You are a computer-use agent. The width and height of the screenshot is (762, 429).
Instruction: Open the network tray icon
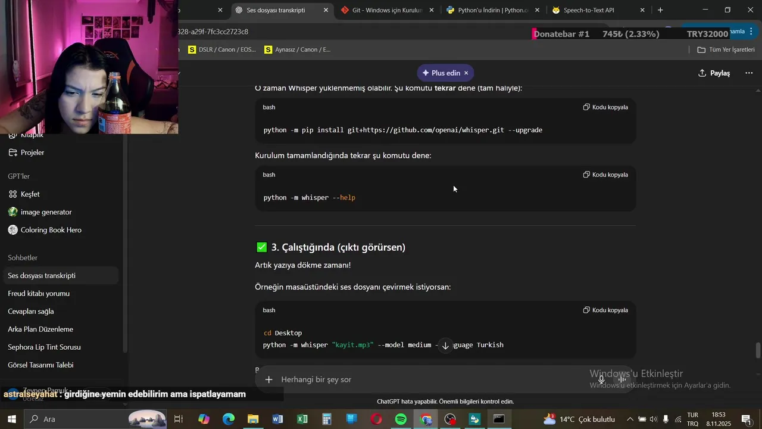(x=677, y=419)
